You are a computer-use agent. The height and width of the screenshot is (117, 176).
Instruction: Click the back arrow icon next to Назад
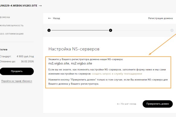pos(50,18)
